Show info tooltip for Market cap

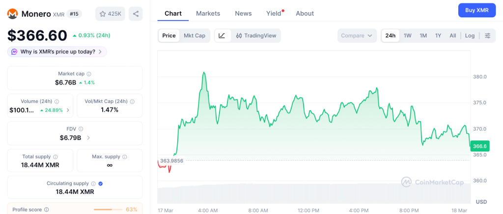point(89,74)
